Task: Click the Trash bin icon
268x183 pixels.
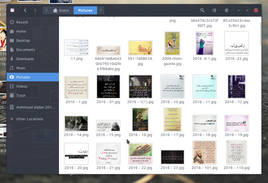Action: point(12,95)
